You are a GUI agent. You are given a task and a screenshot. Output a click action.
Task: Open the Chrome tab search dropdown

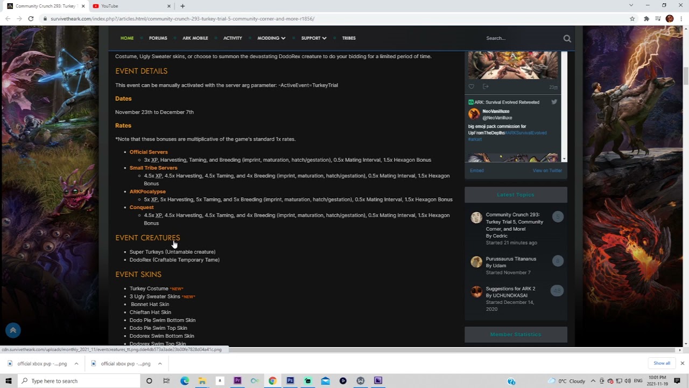click(x=631, y=5)
